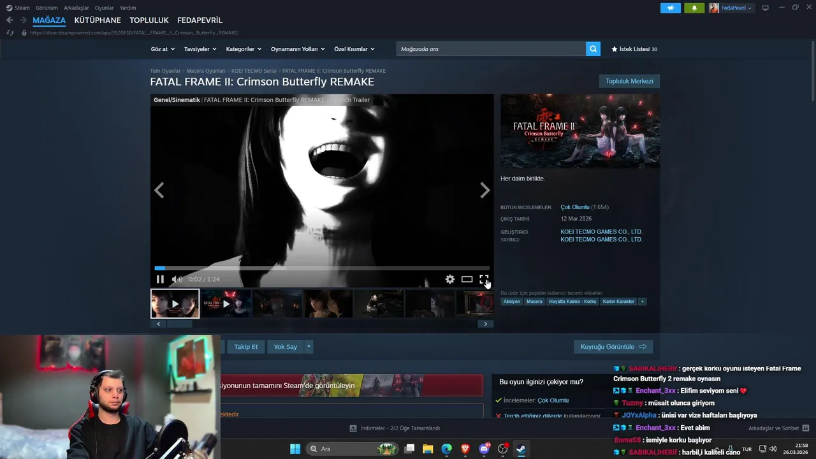The width and height of the screenshot is (816, 459).
Task: Click the store search magnifier button
Action: point(593,49)
